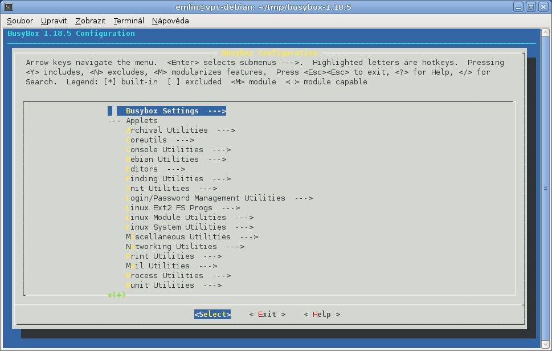The width and height of the screenshot is (552, 351).
Task: Click the < Help > button
Action: tap(322, 315)
